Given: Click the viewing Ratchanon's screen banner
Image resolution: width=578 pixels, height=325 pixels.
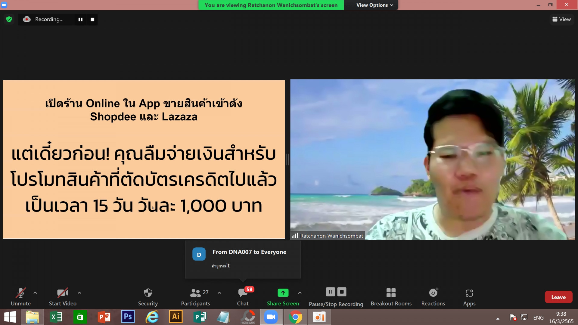Looking at the screenshot, I should click(271, 5).
